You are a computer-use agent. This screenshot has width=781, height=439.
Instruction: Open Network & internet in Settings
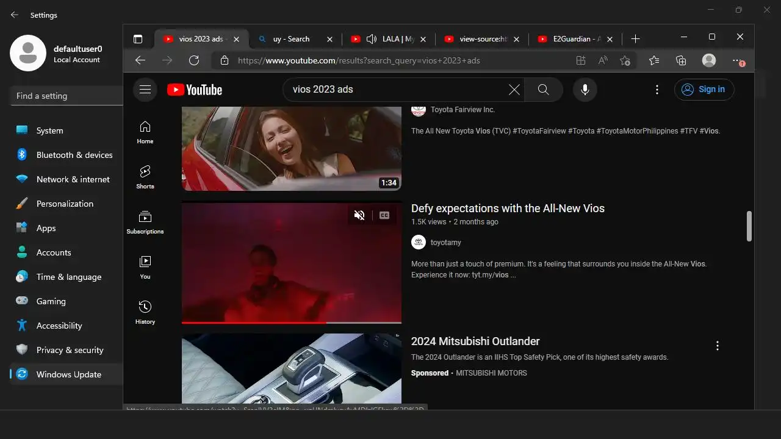pos(67,179)
